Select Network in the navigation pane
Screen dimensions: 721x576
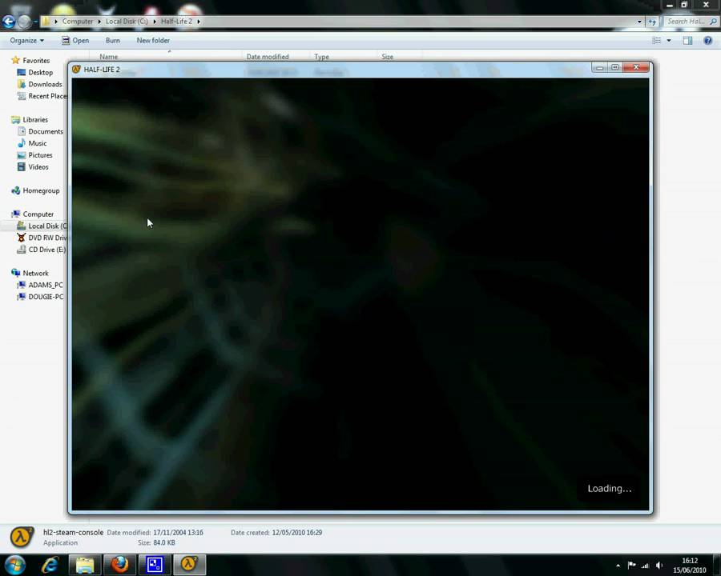[30, 273]
